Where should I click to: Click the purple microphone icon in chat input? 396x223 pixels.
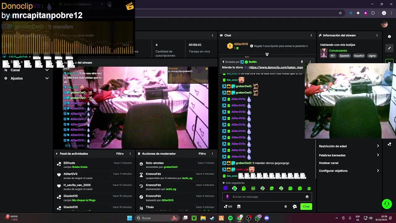(227, 197)
